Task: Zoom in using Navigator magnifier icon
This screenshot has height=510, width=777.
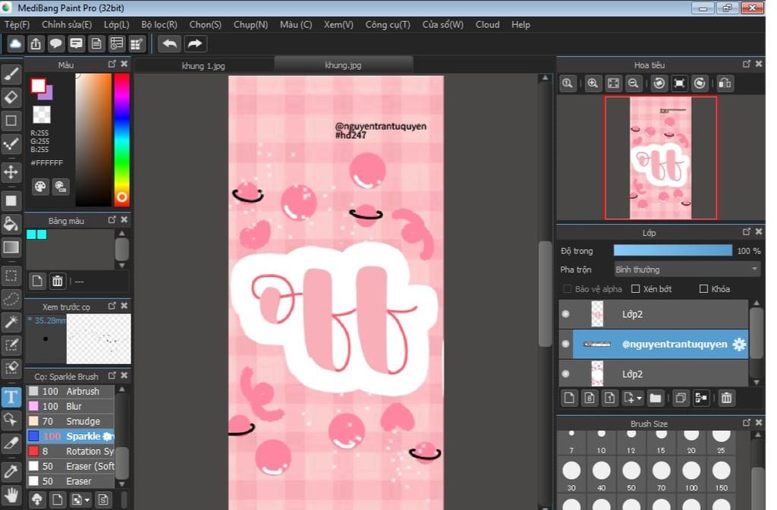Action: click(x=593, y=83)
